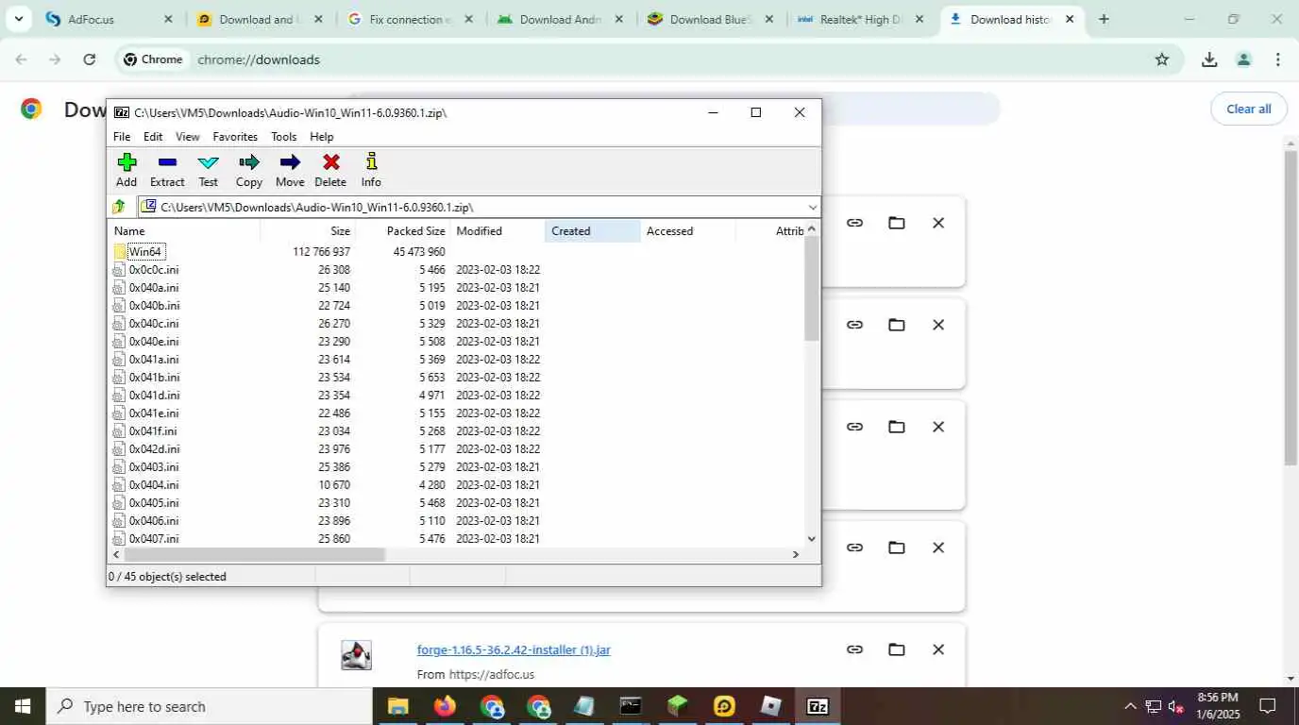Click the file list scroll down arrow

[812, 539]
